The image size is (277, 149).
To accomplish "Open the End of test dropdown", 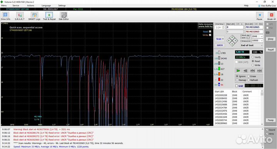I will pos(252,45).
